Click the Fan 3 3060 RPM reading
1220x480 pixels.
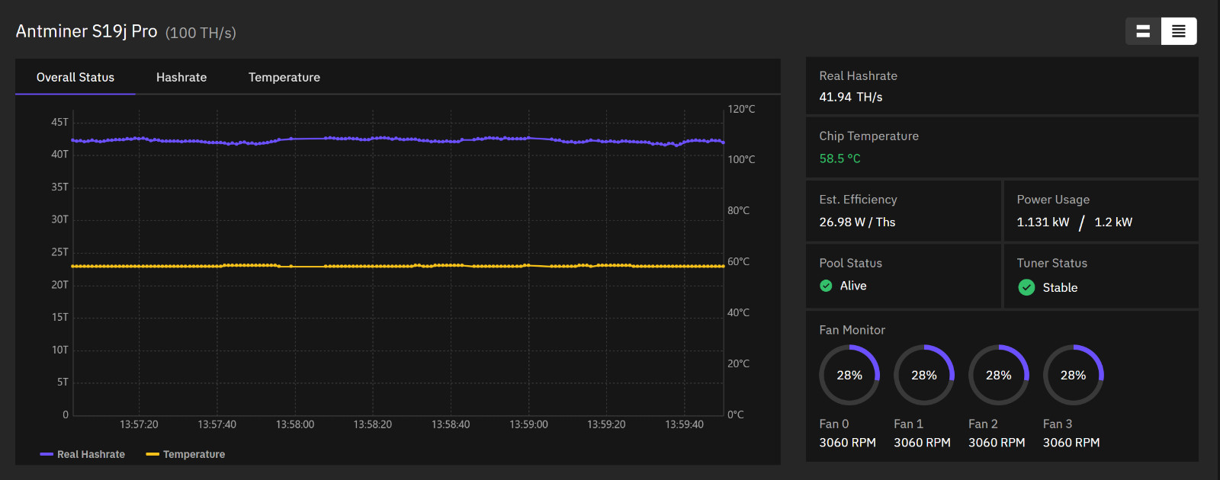tap(1071, 443)
